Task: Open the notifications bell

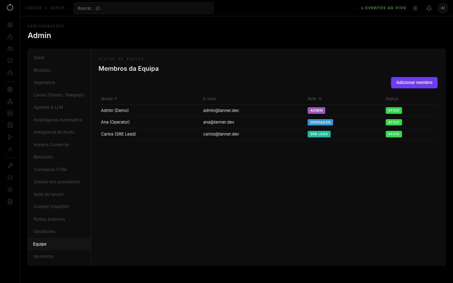Action: coord(429,8)
